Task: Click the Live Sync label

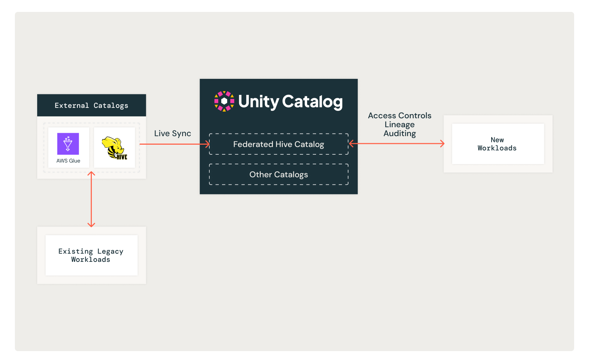Action: [173, 134]
